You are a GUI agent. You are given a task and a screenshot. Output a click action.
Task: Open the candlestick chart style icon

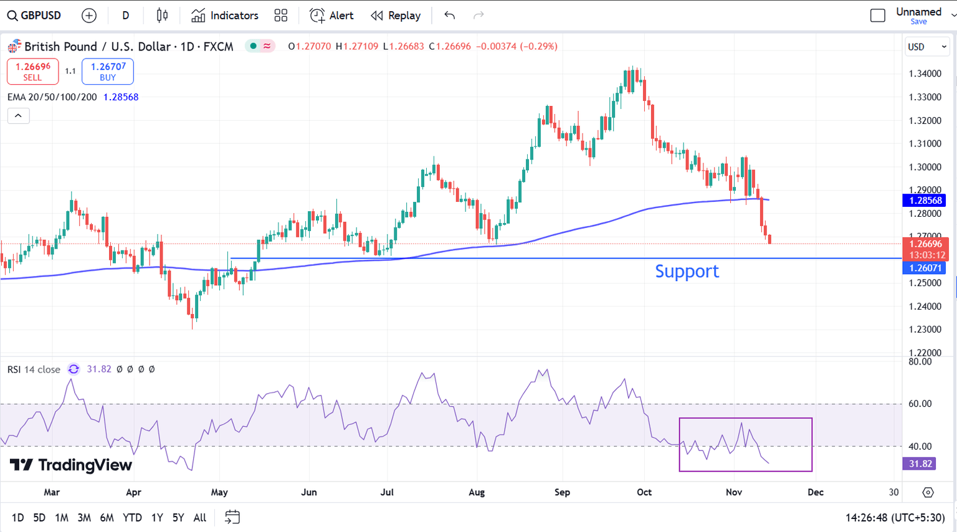pyautogui.click(x=162, y=16)
